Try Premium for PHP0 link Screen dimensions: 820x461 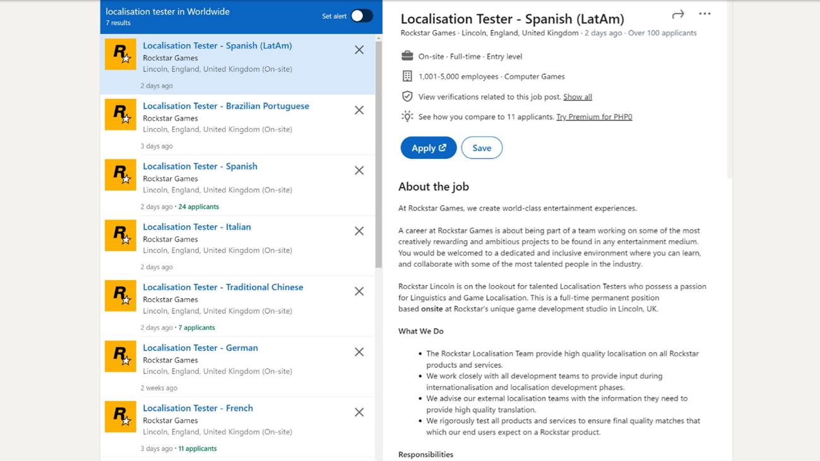594,117
